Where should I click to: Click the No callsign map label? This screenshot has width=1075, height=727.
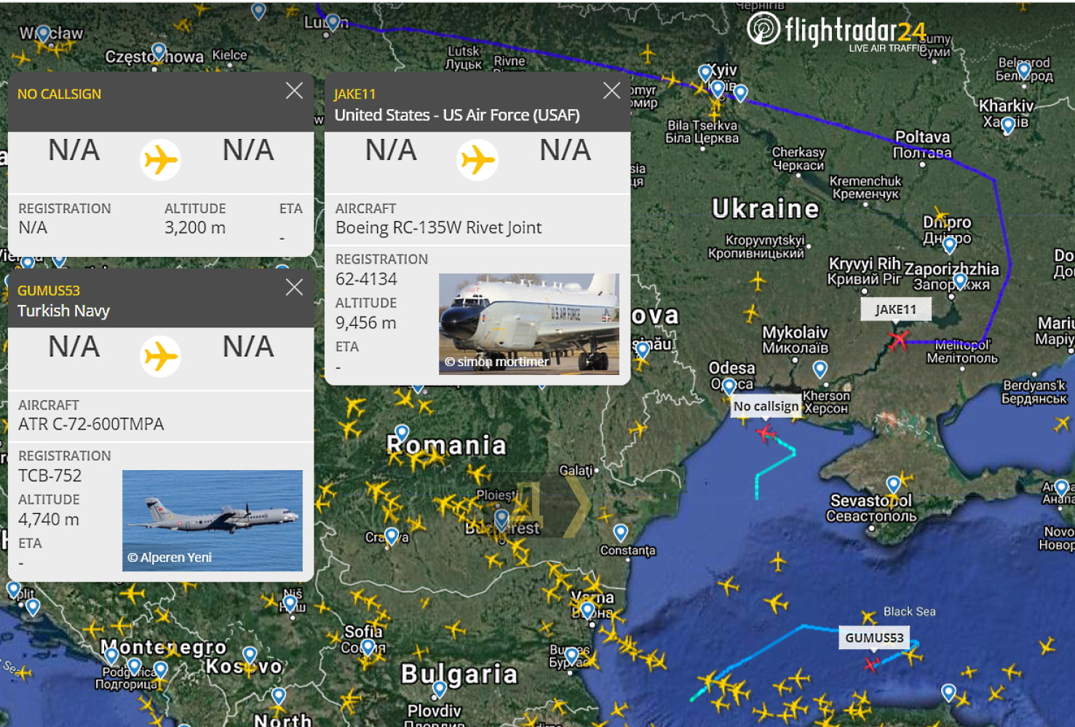tap(766, 406)
